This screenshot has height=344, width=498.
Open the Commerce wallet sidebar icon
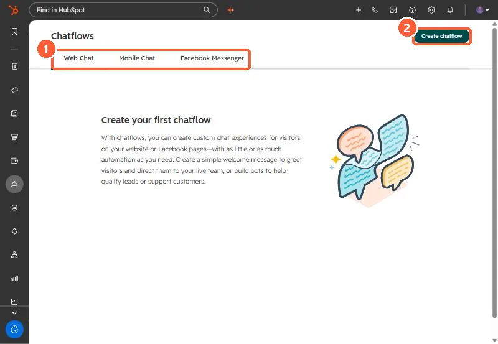click(14, 160)
